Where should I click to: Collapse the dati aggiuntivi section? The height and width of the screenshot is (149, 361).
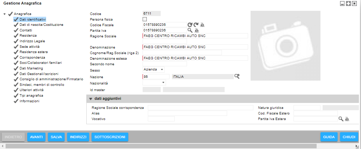(x=91, y=99)
